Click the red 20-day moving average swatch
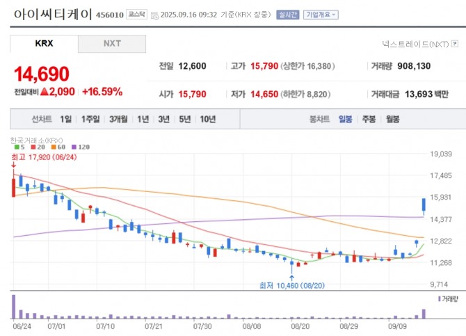The image size is (466, 336). coord(33,147)
